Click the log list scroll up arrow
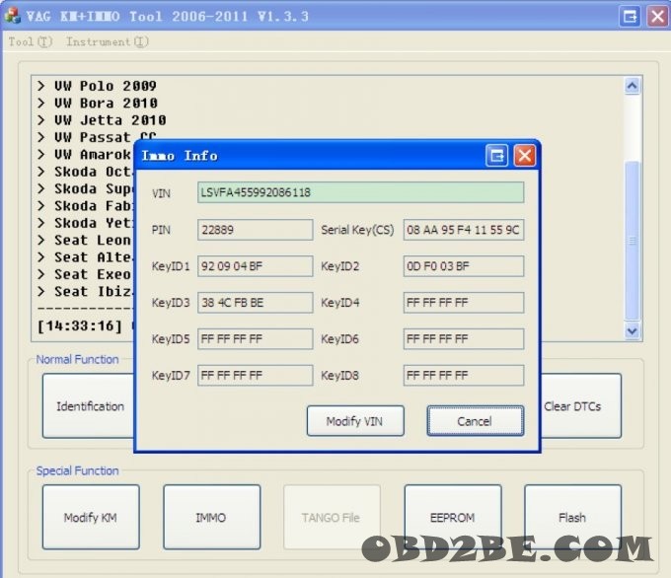671x578 pixels. (633, 86)
